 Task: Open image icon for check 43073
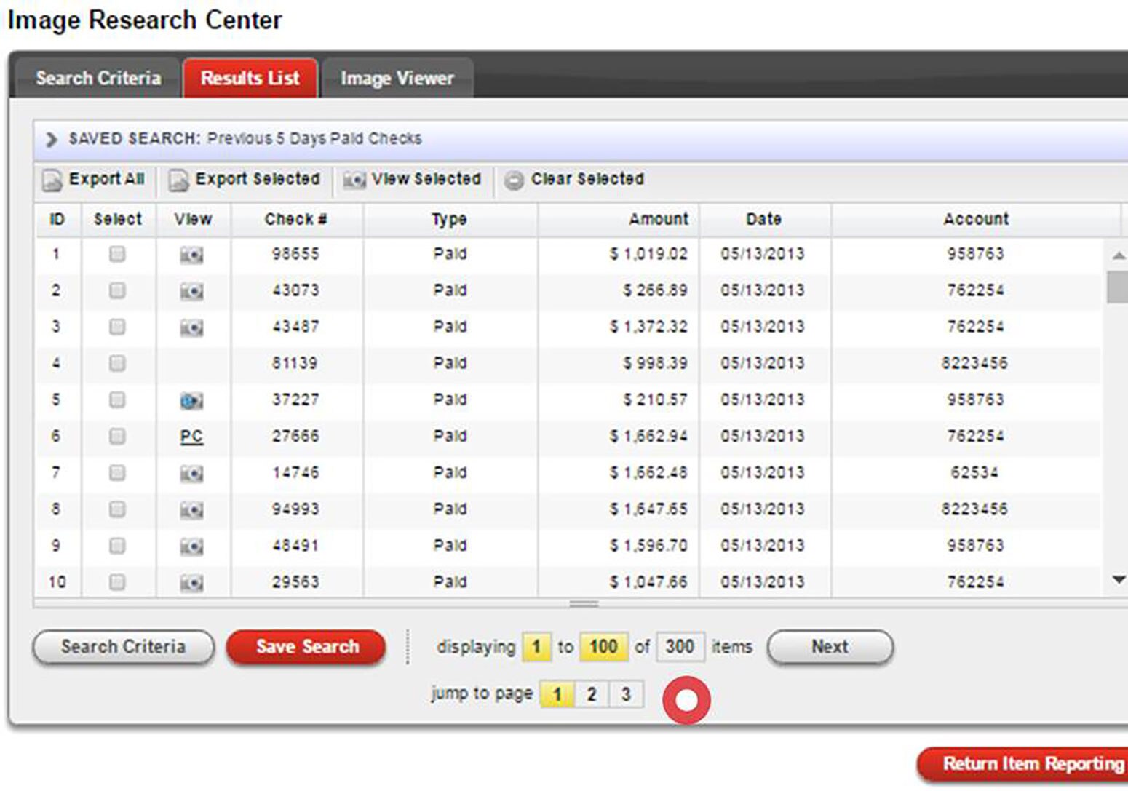pyautogui.click(x=191, y=291)
